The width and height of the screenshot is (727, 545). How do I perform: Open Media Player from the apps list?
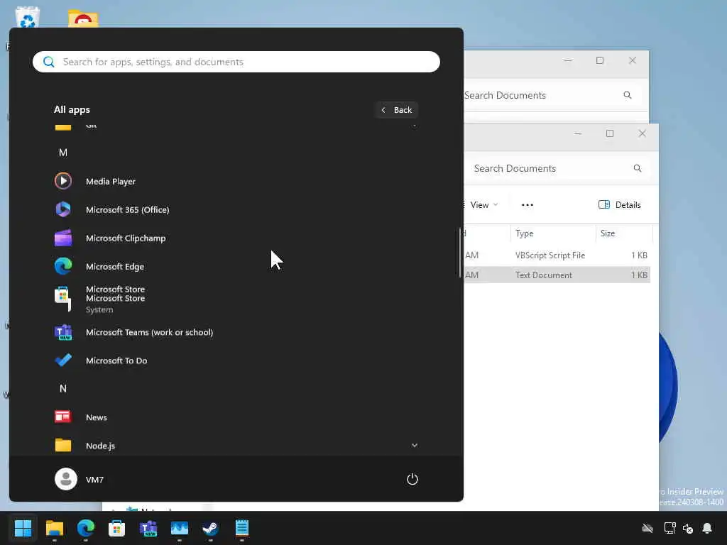(236, 181)
